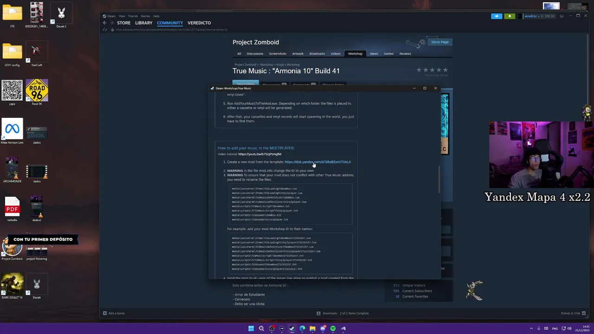Click Project Zomboid breadcrumb link
Image resolution: width=594 pixels, height=334 pixels.
(245, 65)
